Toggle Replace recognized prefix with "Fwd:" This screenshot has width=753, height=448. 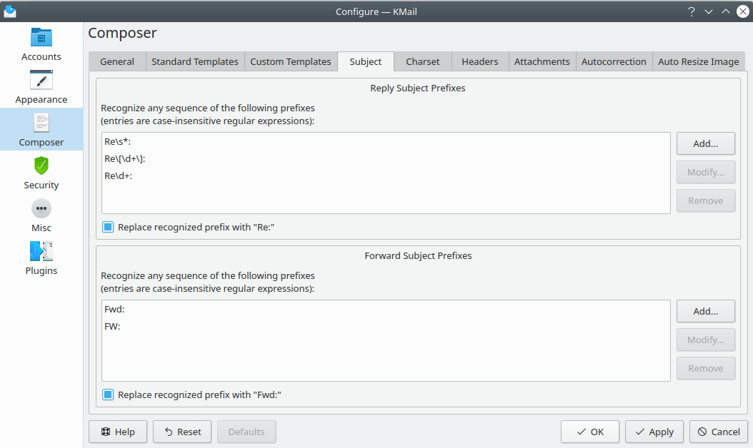click(x=108, y=394)
